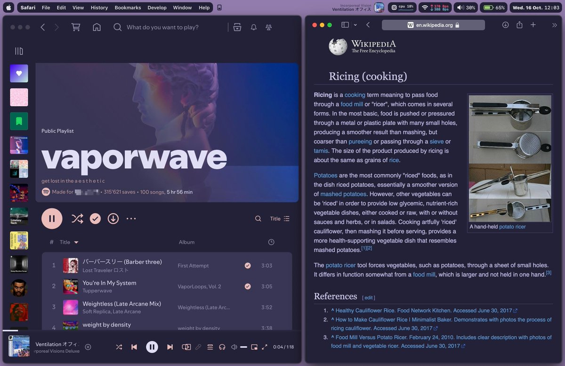Pause playback in bottom player bar
This screenshot has height=366, width=565.
point(152,347)
